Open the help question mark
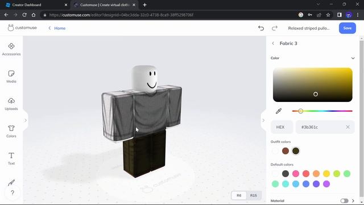The image size is (364, 205). tap(13, 192)
